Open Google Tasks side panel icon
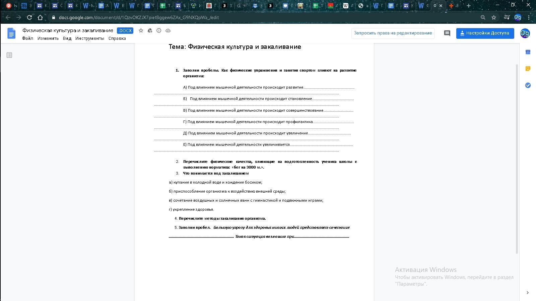 point(528,85)
